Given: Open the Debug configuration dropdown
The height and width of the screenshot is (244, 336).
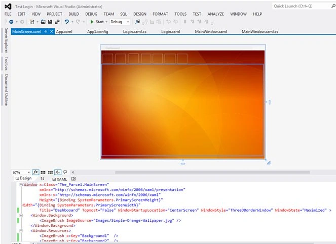Looking at the screenshot, I should point(120,22).
